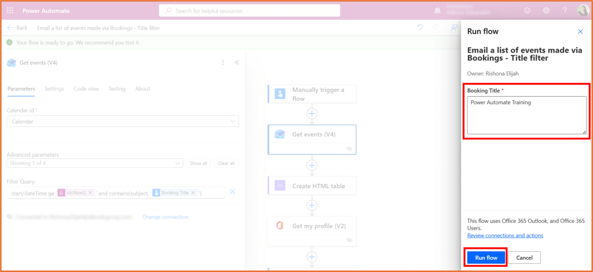593x272 pixels.
Task: Click the Filter Query input field
Action: coord(116,193)
